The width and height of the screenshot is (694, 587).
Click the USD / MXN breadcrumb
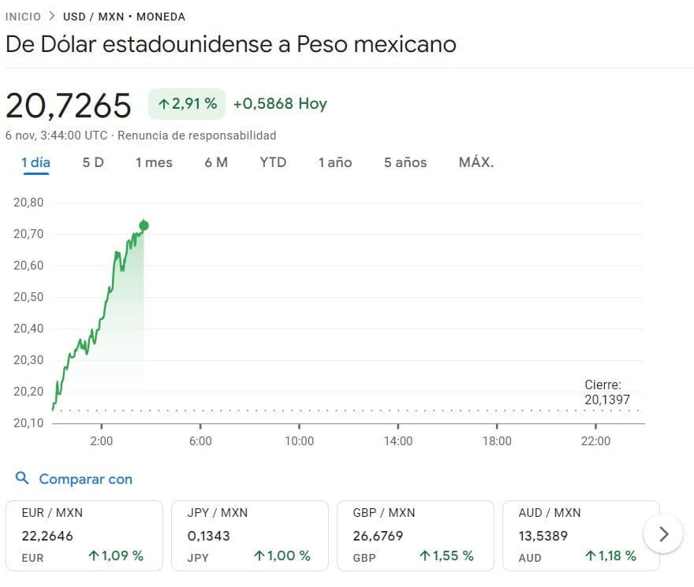point(93,17)
